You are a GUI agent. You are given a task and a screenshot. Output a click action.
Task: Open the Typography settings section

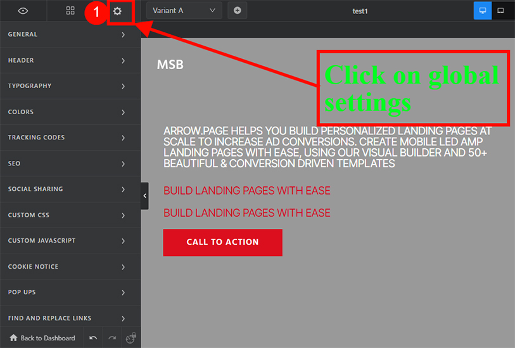(70, 86)
